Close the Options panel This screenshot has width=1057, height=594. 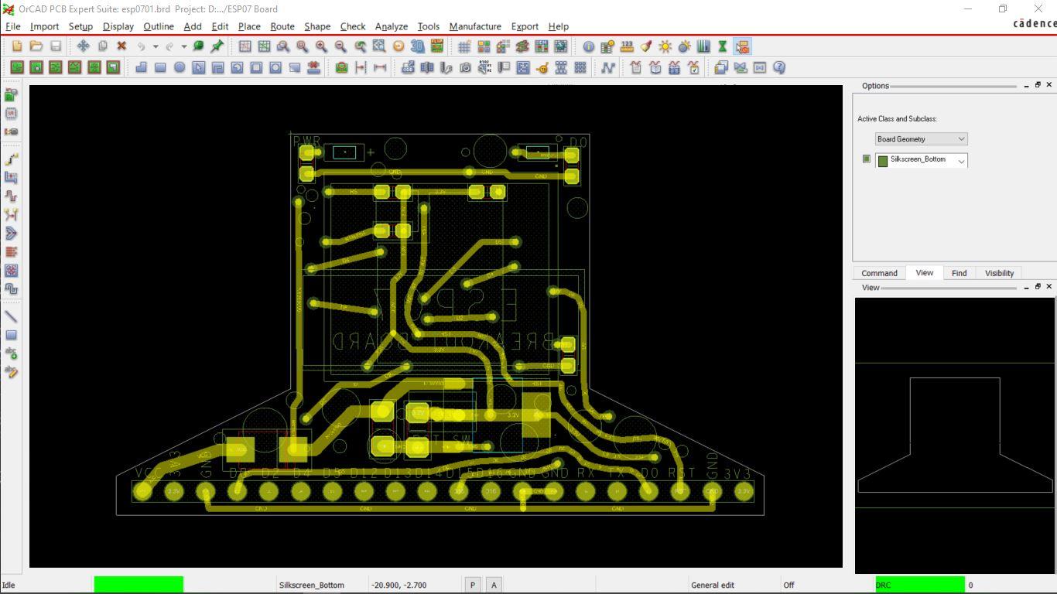click(x=1049, y=84)
